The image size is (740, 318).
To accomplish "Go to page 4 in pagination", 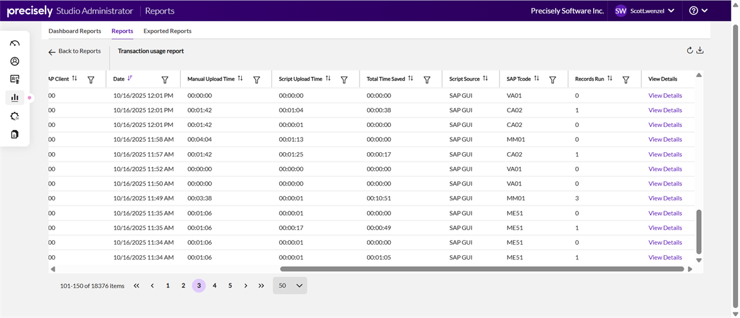I will click(215, 285).
